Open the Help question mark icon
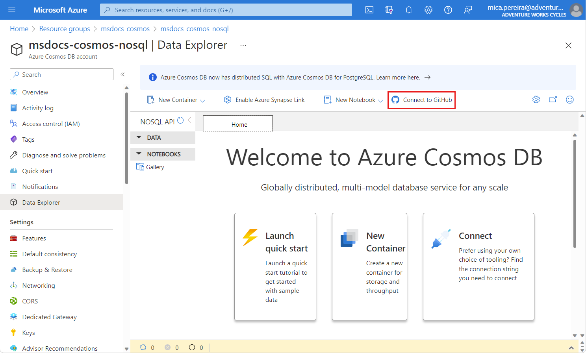 point(448,10)
